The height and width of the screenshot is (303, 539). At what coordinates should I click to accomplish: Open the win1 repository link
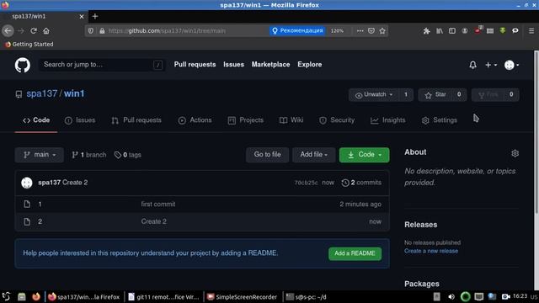tap(74, 93)
